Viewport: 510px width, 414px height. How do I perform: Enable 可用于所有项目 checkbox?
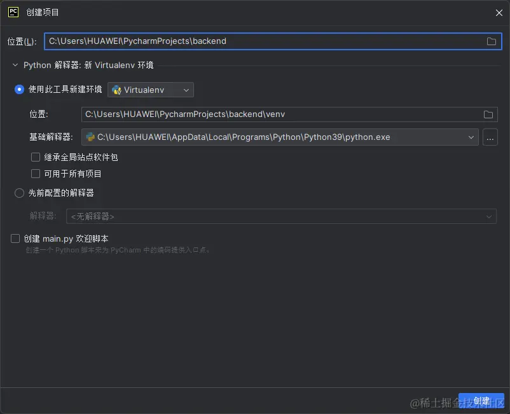36,174
